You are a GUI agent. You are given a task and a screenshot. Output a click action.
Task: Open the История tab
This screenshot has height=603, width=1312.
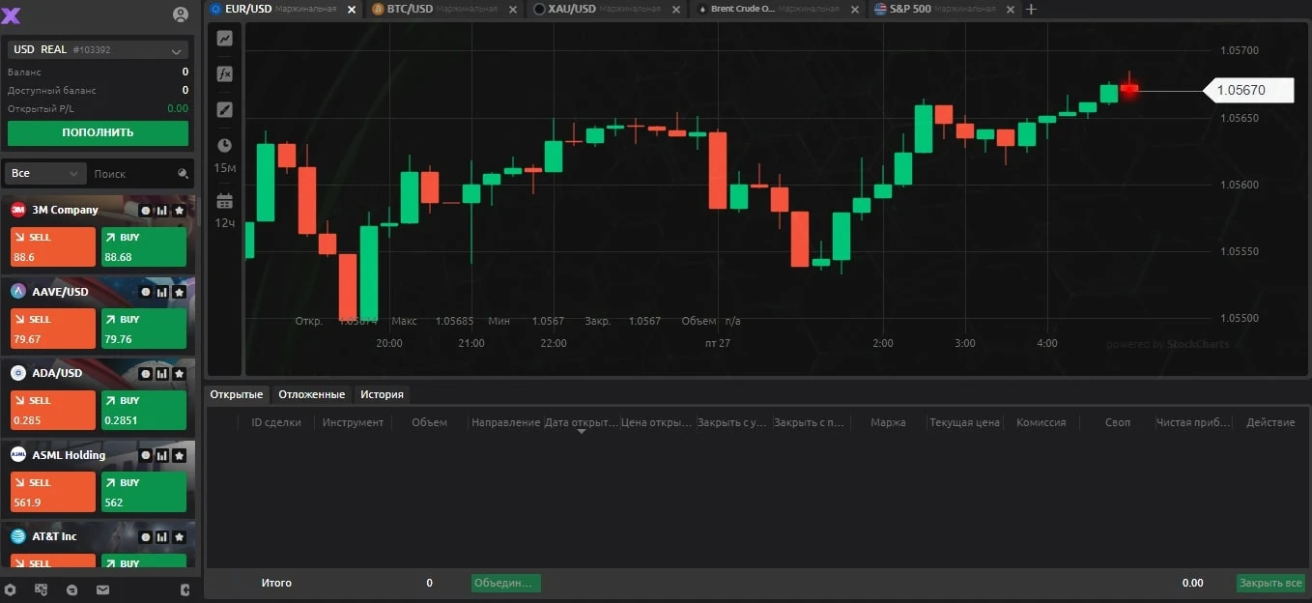coord(382,394)
